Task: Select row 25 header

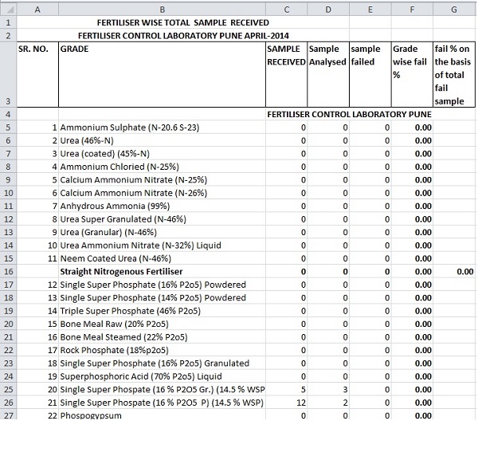Action: 7,389
